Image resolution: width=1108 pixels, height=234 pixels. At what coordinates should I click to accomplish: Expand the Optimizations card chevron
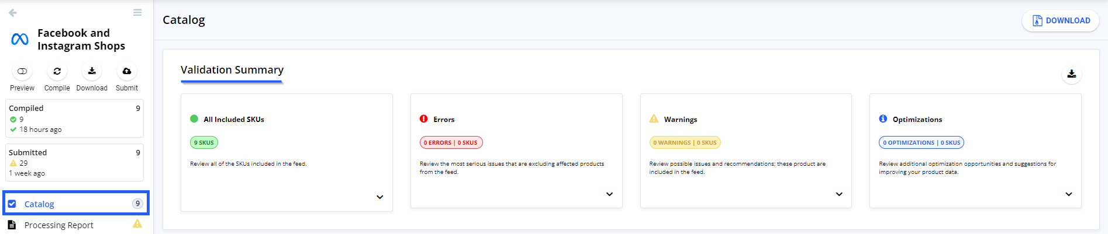click(1069, 194)
